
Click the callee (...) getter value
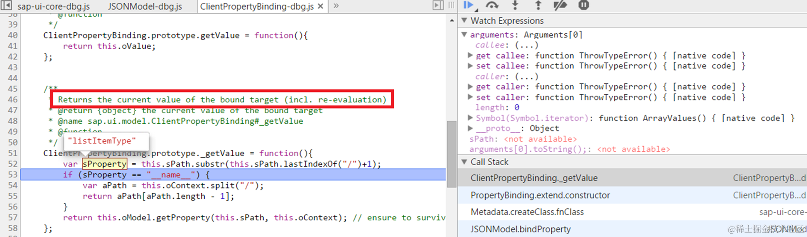(x=526, y=45)
